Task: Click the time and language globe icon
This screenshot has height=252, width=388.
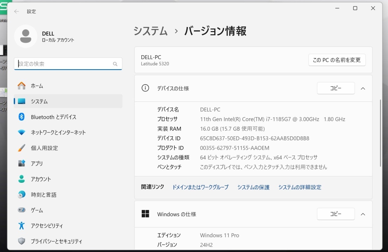Action: (22, 195)
